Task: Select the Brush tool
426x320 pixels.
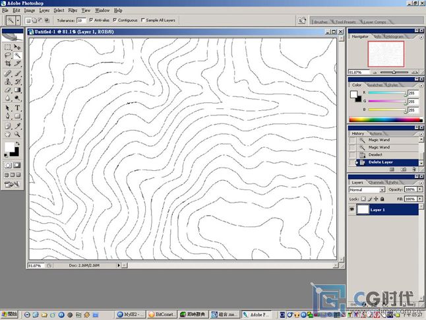Action: point(17,73)
